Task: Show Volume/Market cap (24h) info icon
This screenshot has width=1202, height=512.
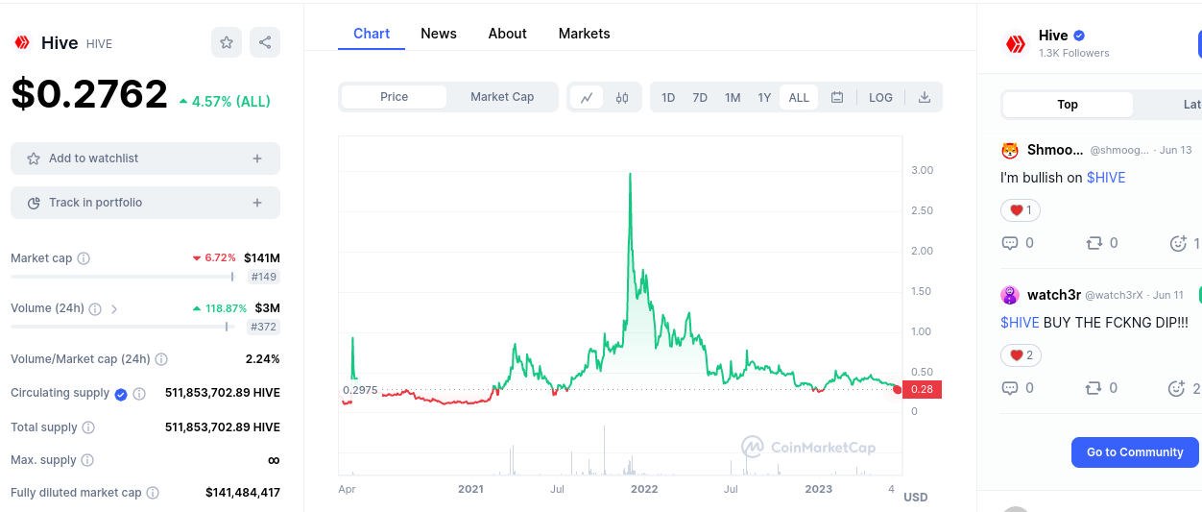Action: (161, 359)
